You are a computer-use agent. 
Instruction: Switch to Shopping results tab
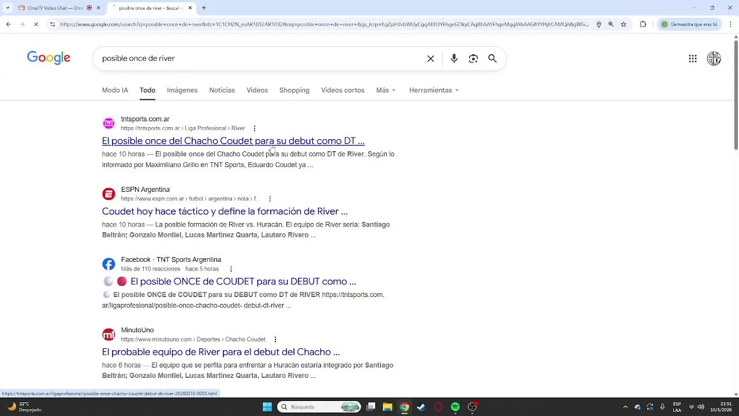pyautogui.click(x=294, y=90)
